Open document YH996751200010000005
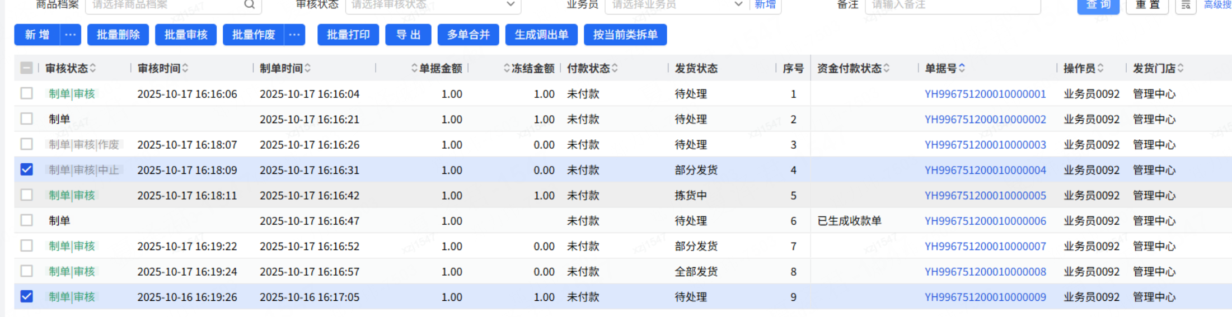 coord(985,196)
